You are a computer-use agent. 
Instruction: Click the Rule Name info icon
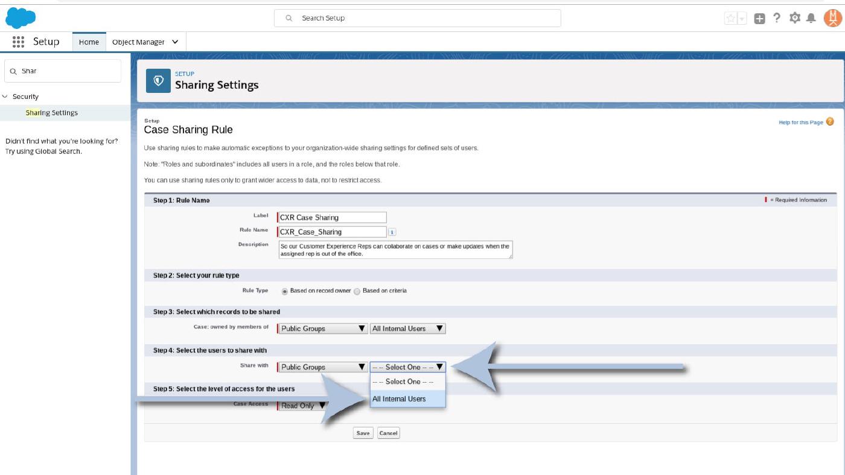tap(392, 232)
